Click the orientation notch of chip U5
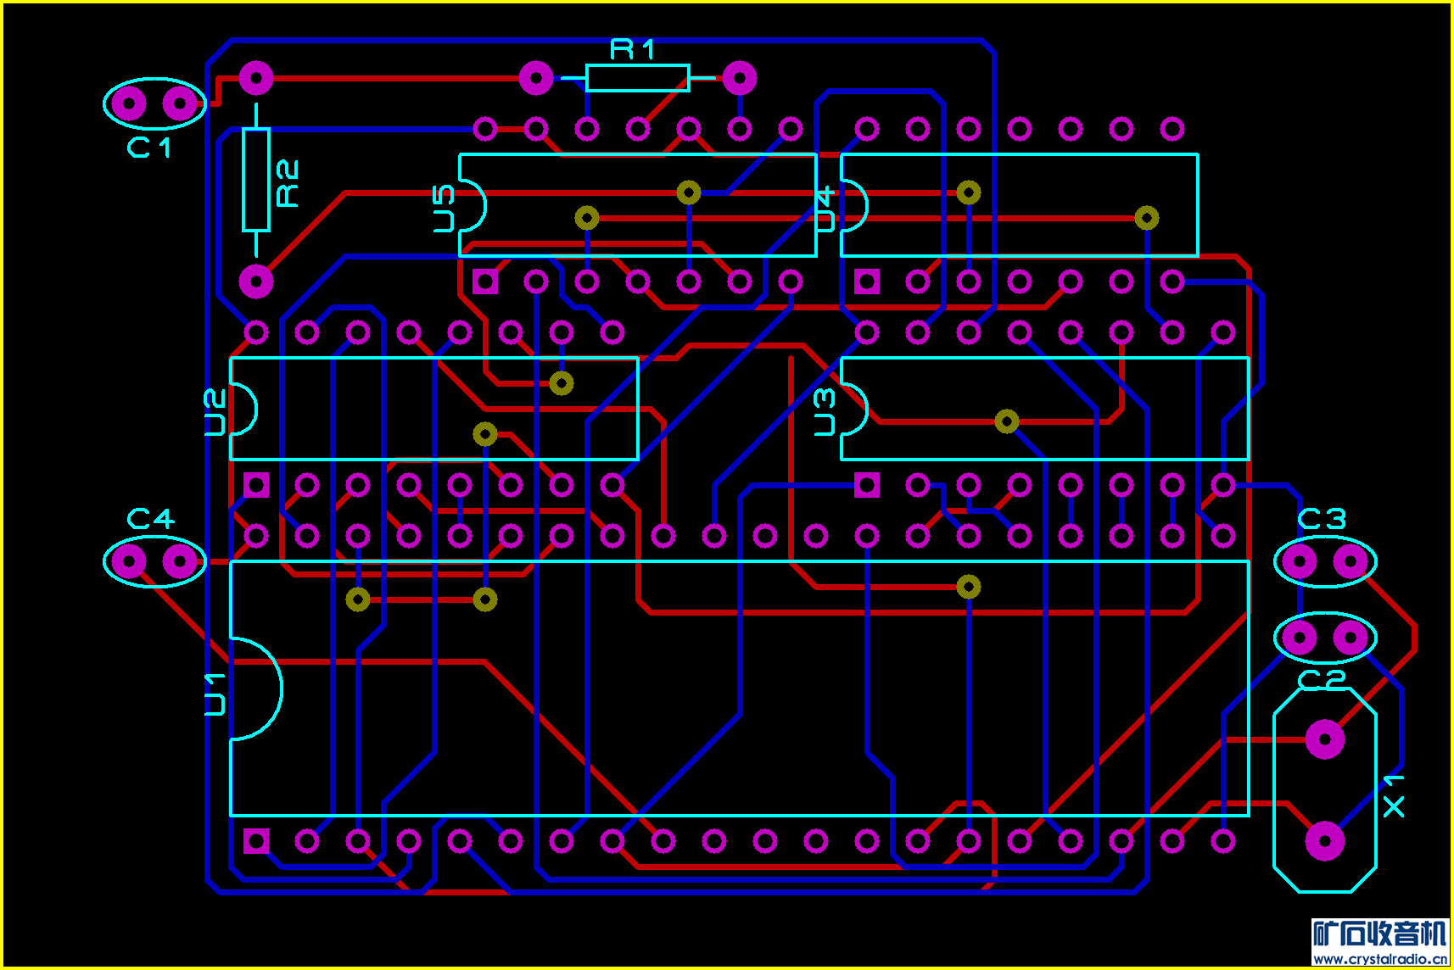The height and width of the screenshot is (970, 1454). click(473, 205)
